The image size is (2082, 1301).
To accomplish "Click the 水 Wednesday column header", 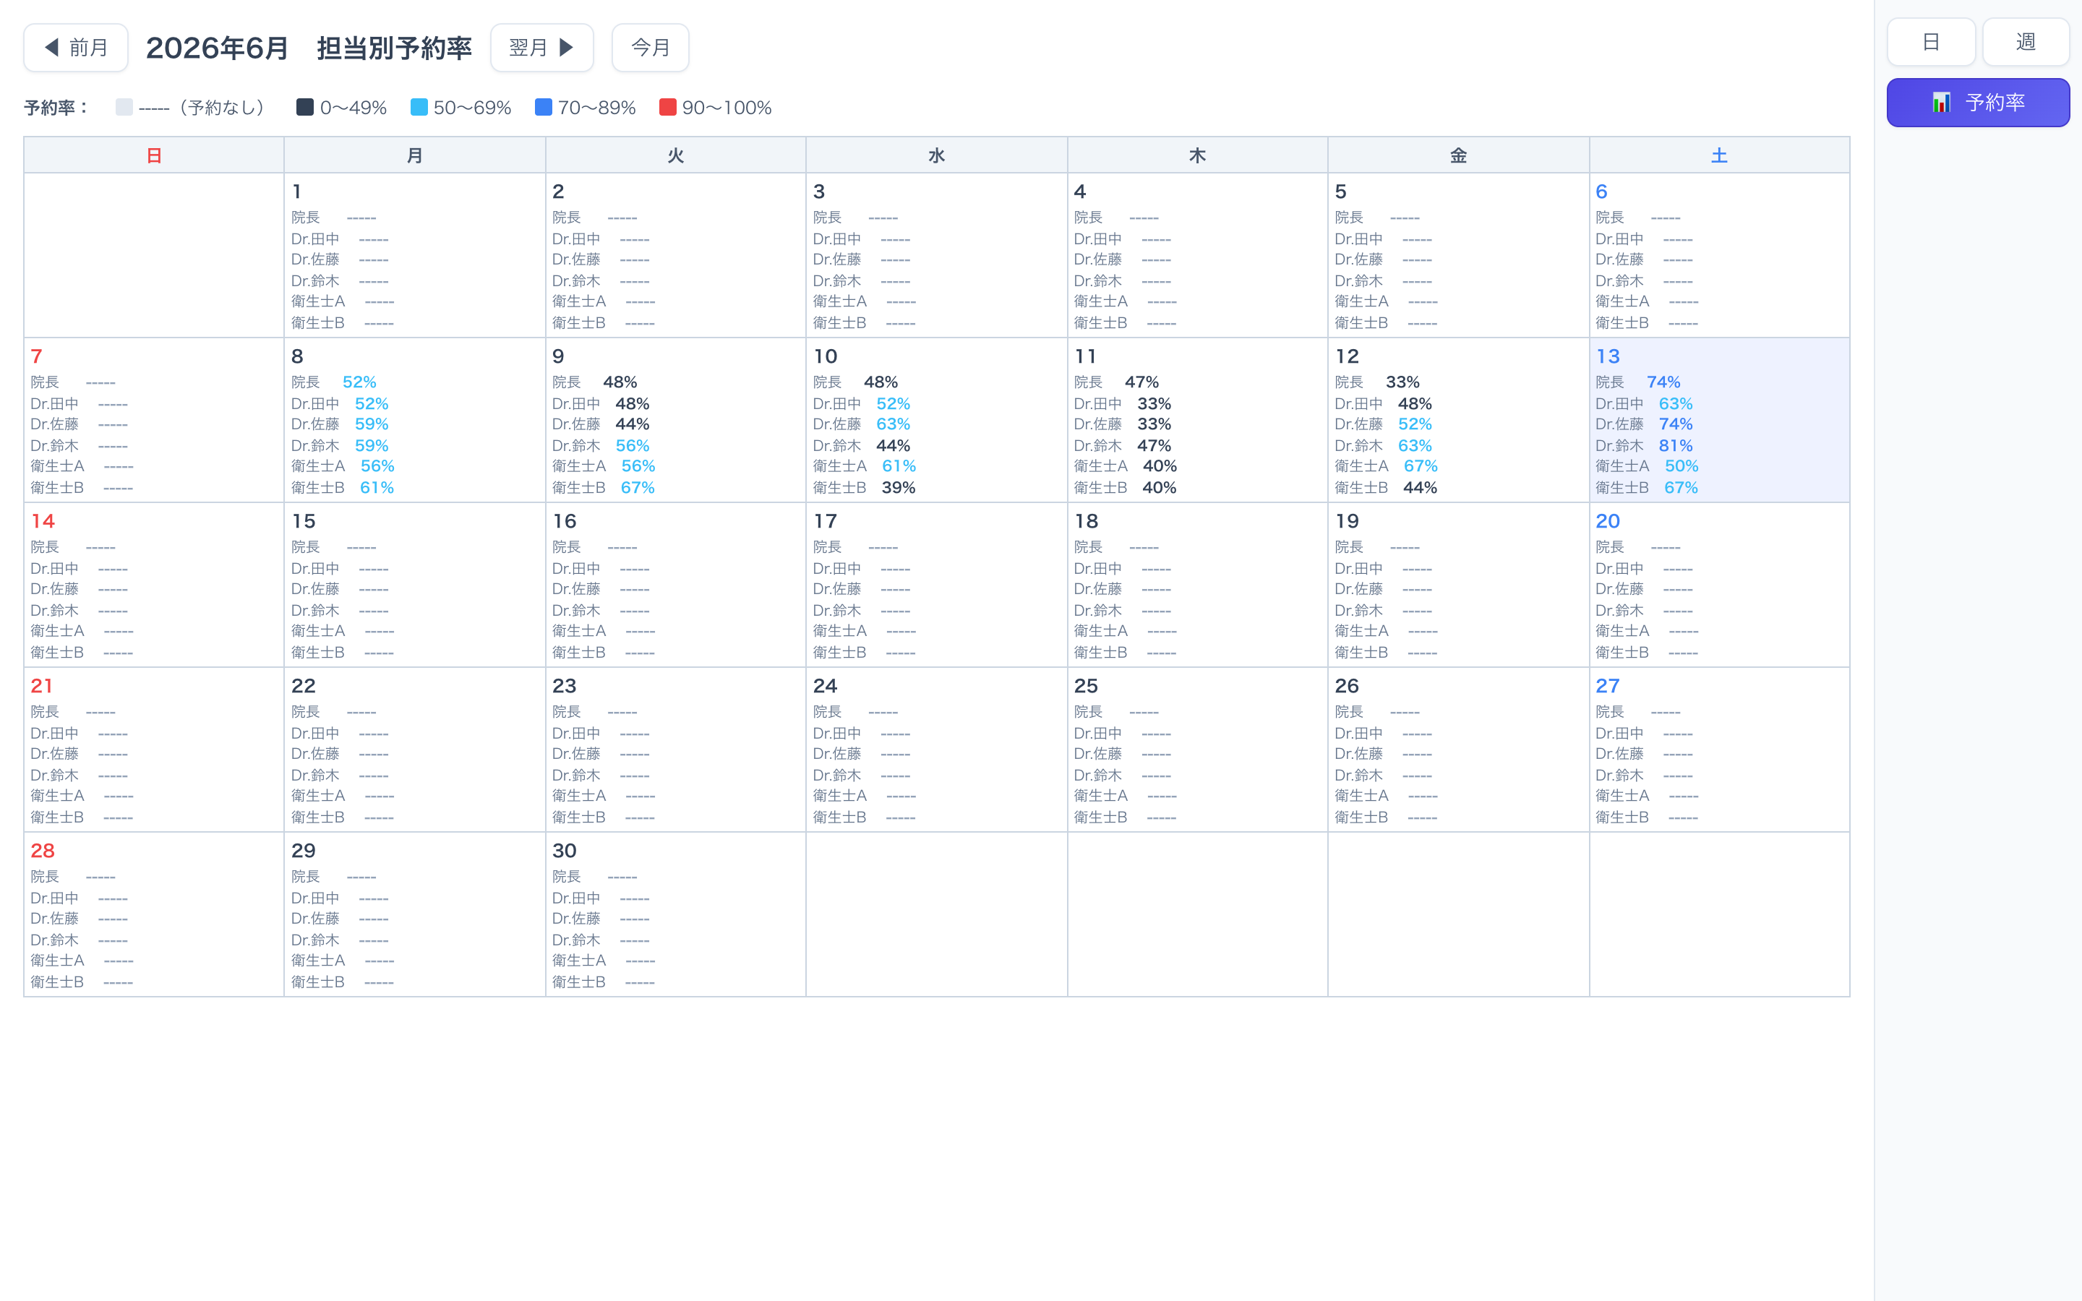I will pos(936,155).
